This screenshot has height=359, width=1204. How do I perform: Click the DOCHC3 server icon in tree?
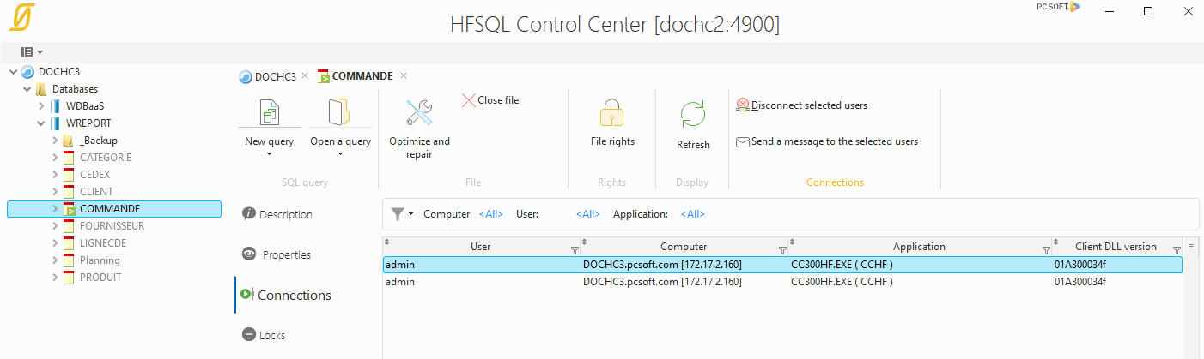(x=27, y=72)
